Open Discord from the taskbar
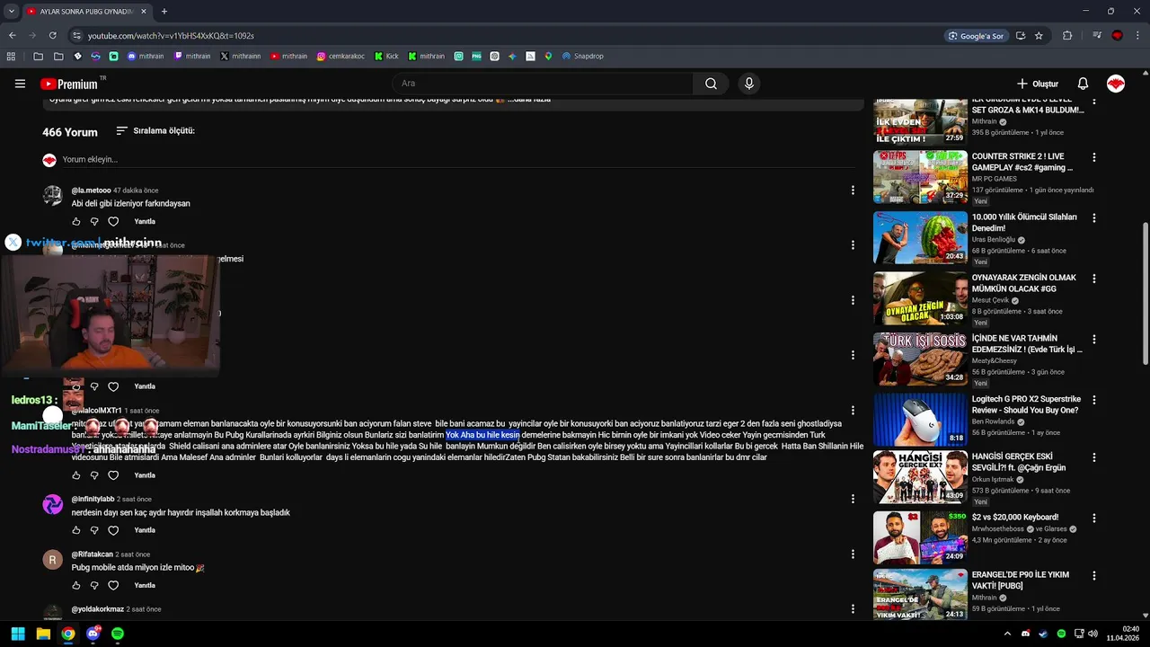Image resolution: width=1150 pixels, height=647 pixels. pyautogui.click(x=93, y=634)
